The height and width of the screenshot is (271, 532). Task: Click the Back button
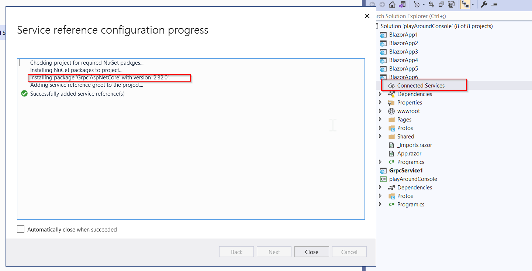click(x=236, y=251)
